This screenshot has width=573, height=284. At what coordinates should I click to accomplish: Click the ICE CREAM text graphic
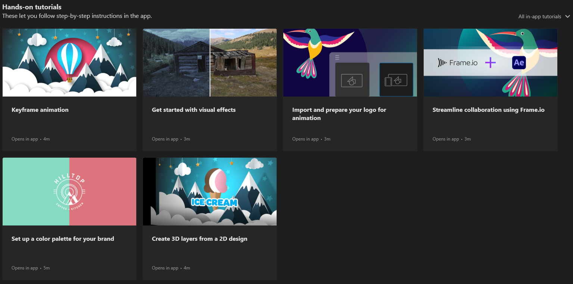click(x=215, y=202)
